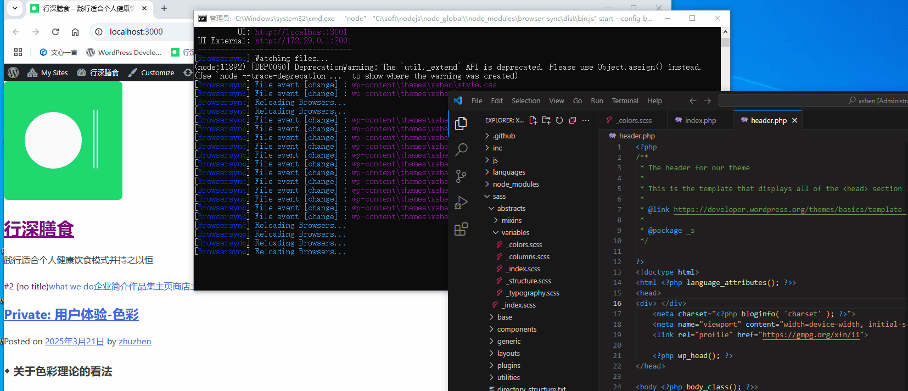
Task: Click Customize in the WordPress admin bar
Action: point(152,72)
